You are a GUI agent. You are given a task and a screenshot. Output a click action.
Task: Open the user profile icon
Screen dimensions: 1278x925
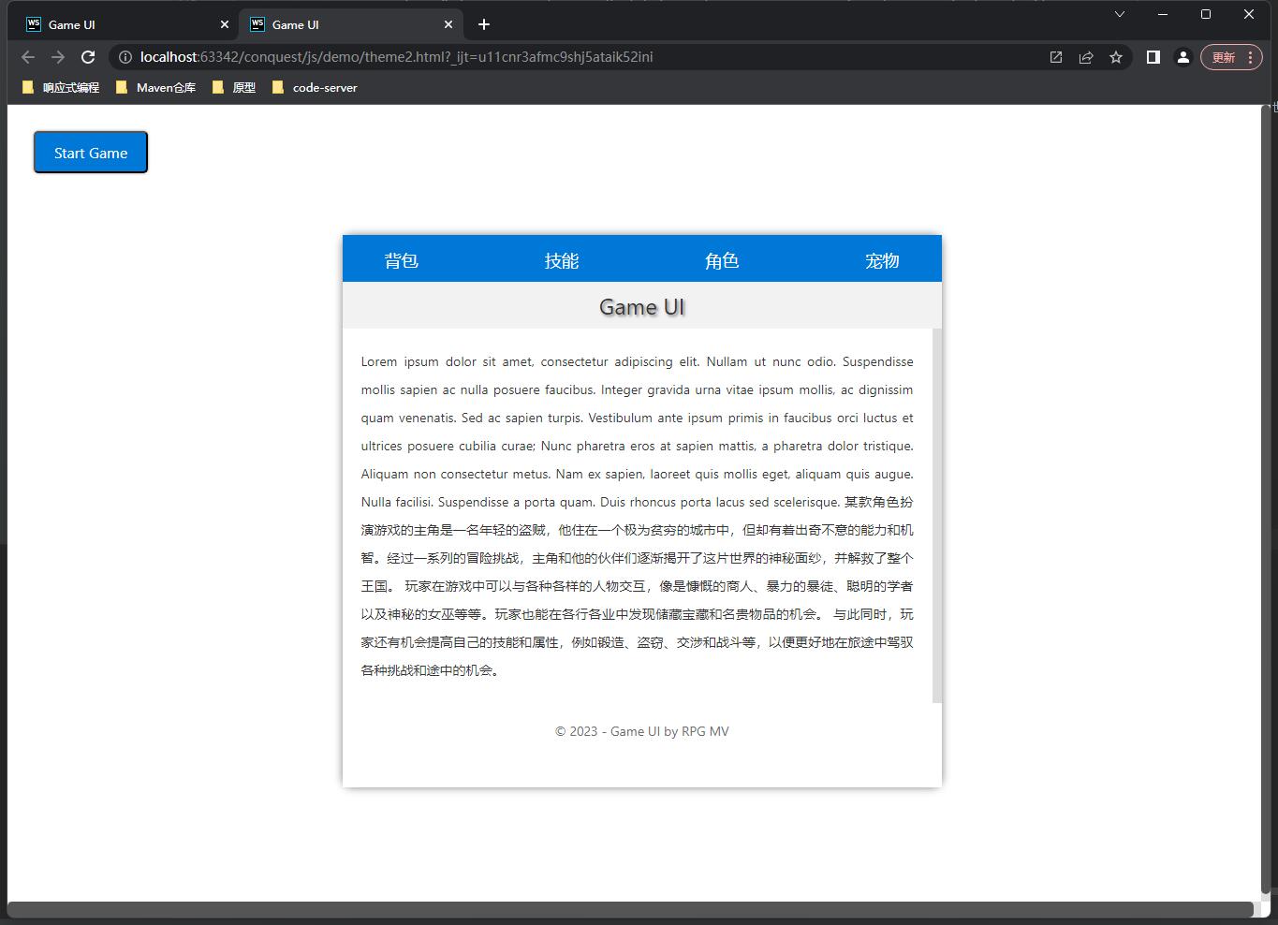(1183, 57)
